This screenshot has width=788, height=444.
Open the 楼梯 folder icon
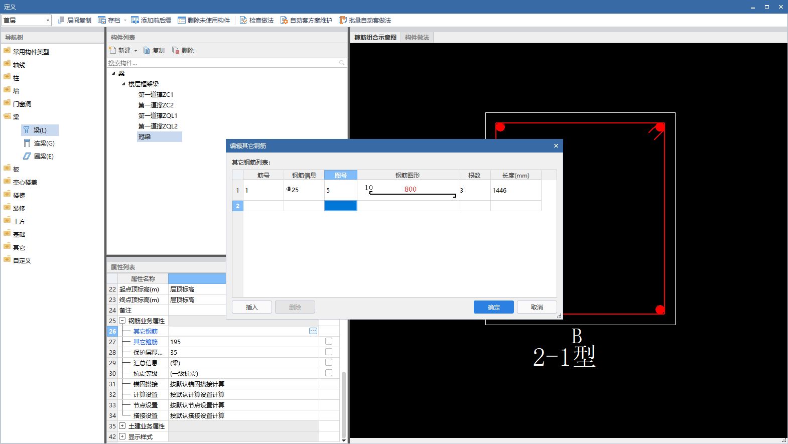(7, 194)
